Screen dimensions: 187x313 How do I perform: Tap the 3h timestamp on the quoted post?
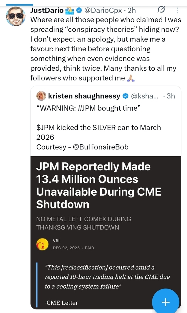pos(170,96)
